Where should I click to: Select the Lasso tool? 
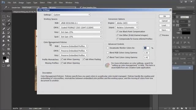pyautogui.click(x=3, y=20)
